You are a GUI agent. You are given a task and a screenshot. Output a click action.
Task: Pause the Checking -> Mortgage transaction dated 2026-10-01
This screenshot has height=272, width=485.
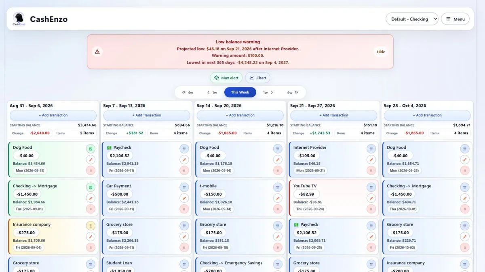click(x=465, y=209)
